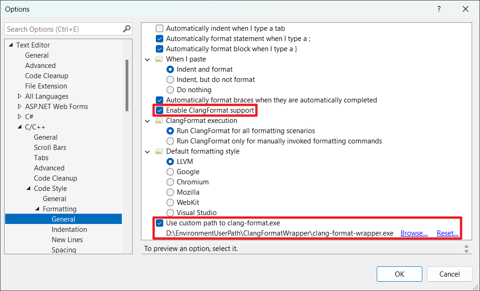This screenshot has width=480, height=291.
Task: Select the Google formatting style
Action: (170, 172)
